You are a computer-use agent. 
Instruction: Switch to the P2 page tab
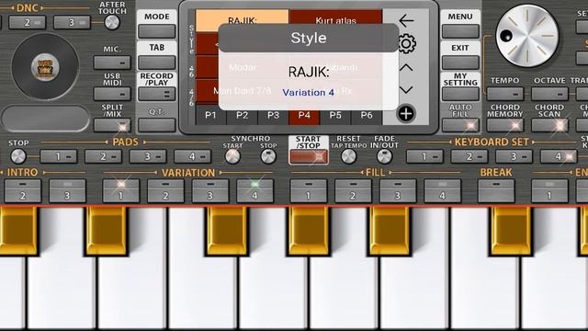tap(242, 115)
